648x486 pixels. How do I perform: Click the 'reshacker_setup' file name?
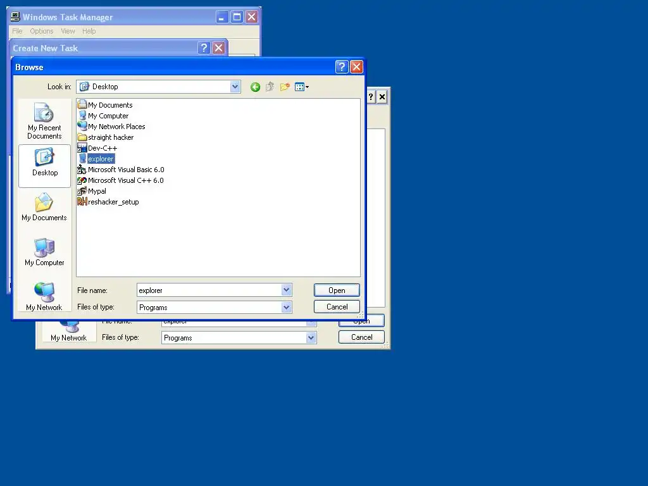point(113,202)
